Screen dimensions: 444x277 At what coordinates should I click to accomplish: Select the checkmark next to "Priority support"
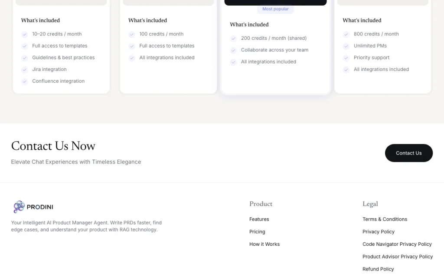click(346, 58)
